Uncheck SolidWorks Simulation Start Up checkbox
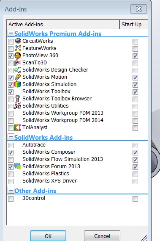 [135, 85]
